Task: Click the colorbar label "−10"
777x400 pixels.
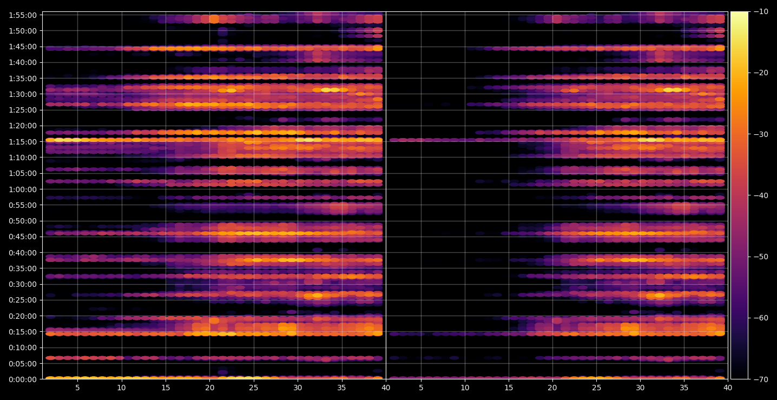Action: pyautogui.click(x=760, y=12)
